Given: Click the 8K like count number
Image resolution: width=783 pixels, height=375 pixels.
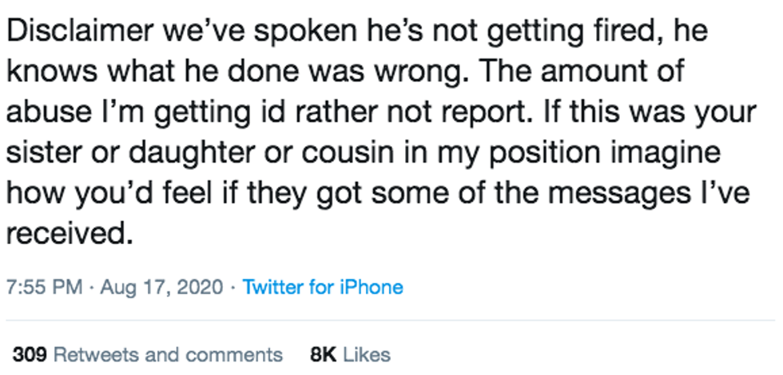Looking at the screenshot, I should pyautogui.click(x=323, y=354).
